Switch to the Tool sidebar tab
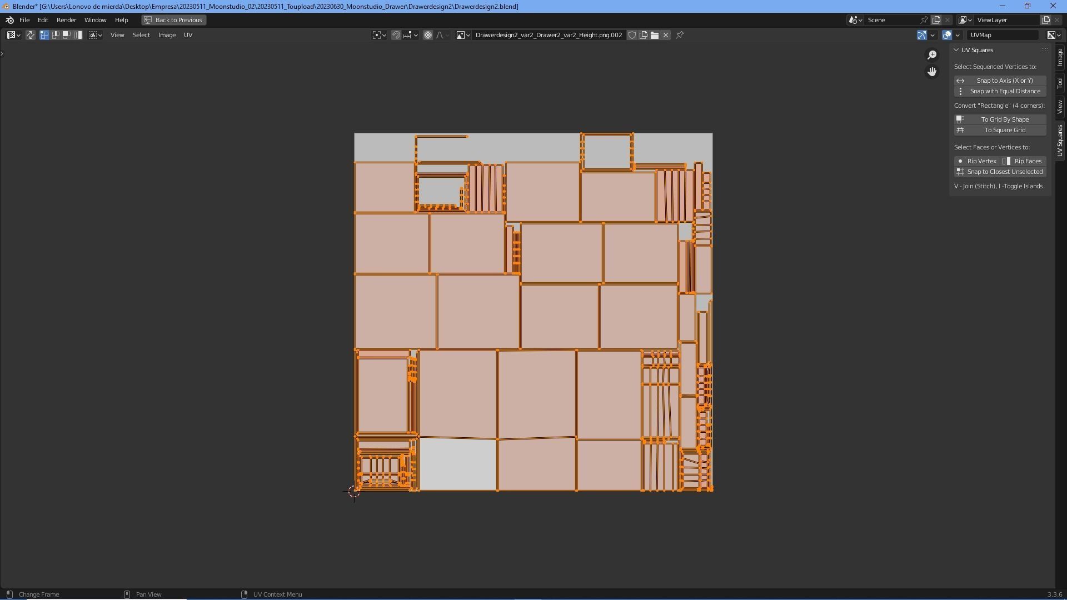The width and height of the screenshot is (1067, 600). click(x=1060, y=83)
